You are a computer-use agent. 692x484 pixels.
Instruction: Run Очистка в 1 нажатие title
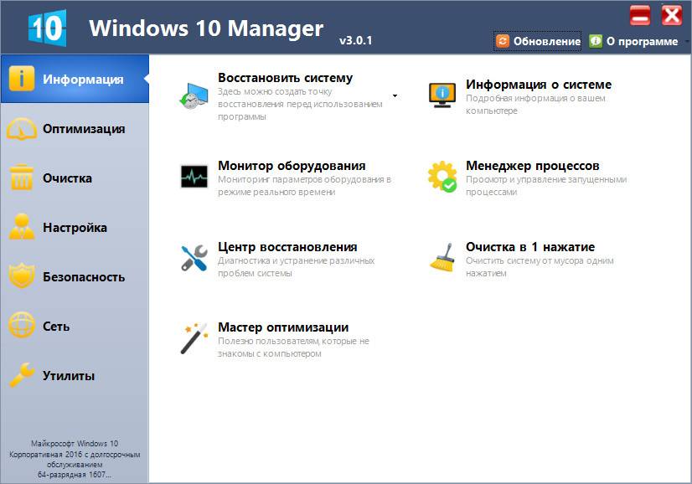(x=530, y=247)
